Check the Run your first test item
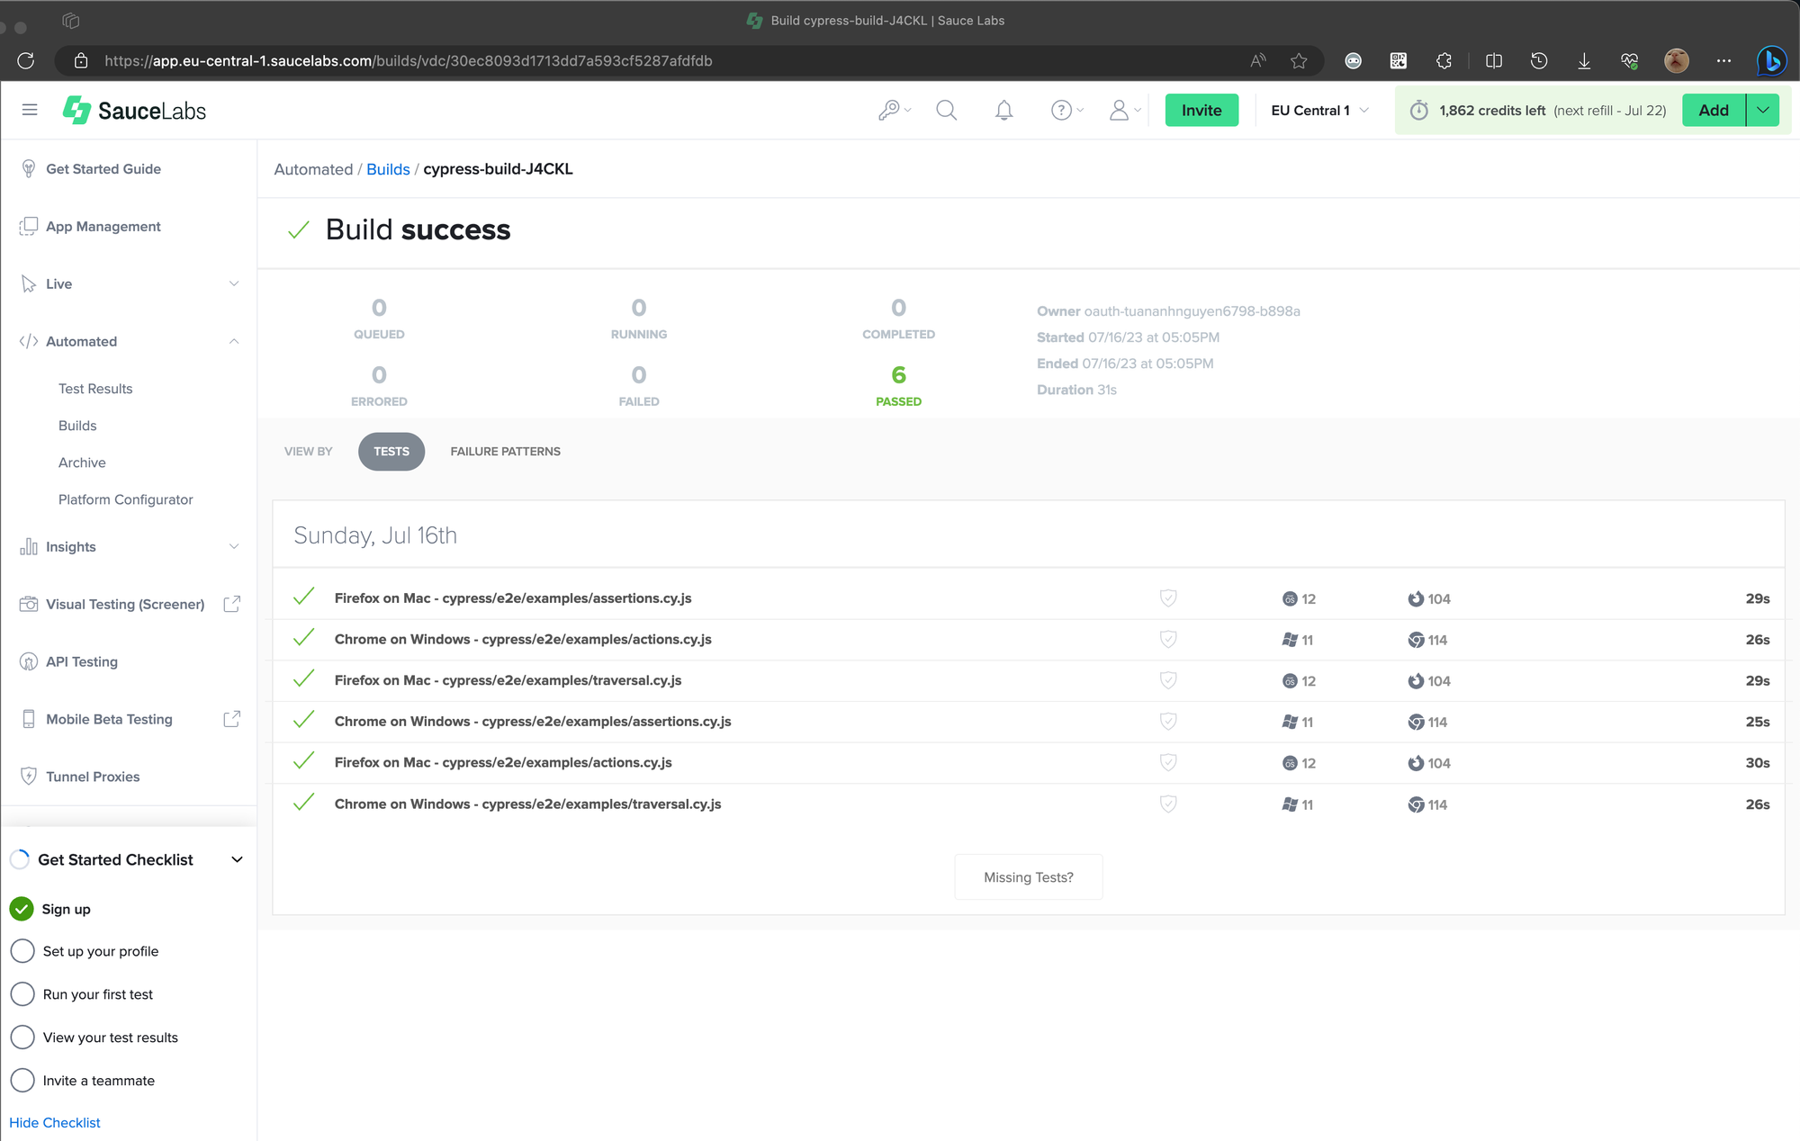 coord(22,994)
